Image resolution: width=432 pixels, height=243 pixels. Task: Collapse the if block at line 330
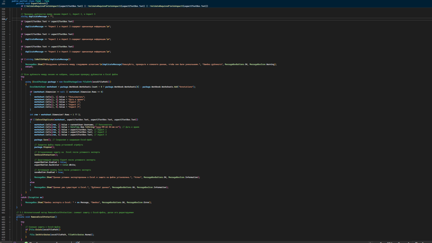pyautogui.click(x=10, y=34)
